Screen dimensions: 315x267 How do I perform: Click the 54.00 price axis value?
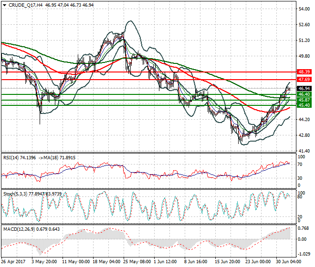(x=304, y=9)
